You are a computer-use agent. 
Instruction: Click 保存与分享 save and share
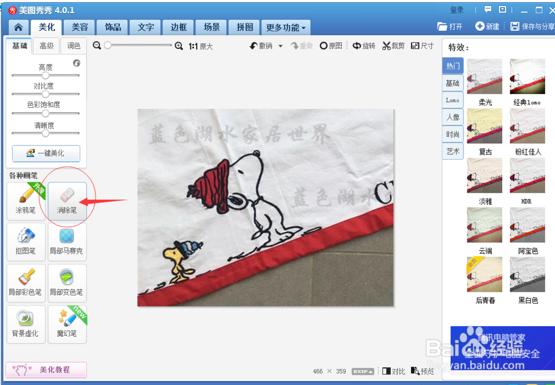coord(532,27)
